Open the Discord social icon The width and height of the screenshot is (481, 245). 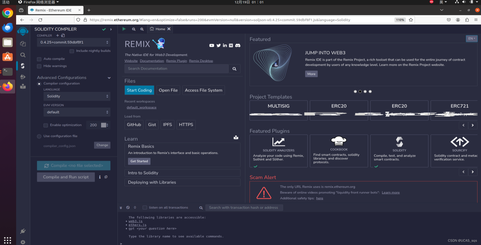(x=238, y=45)
